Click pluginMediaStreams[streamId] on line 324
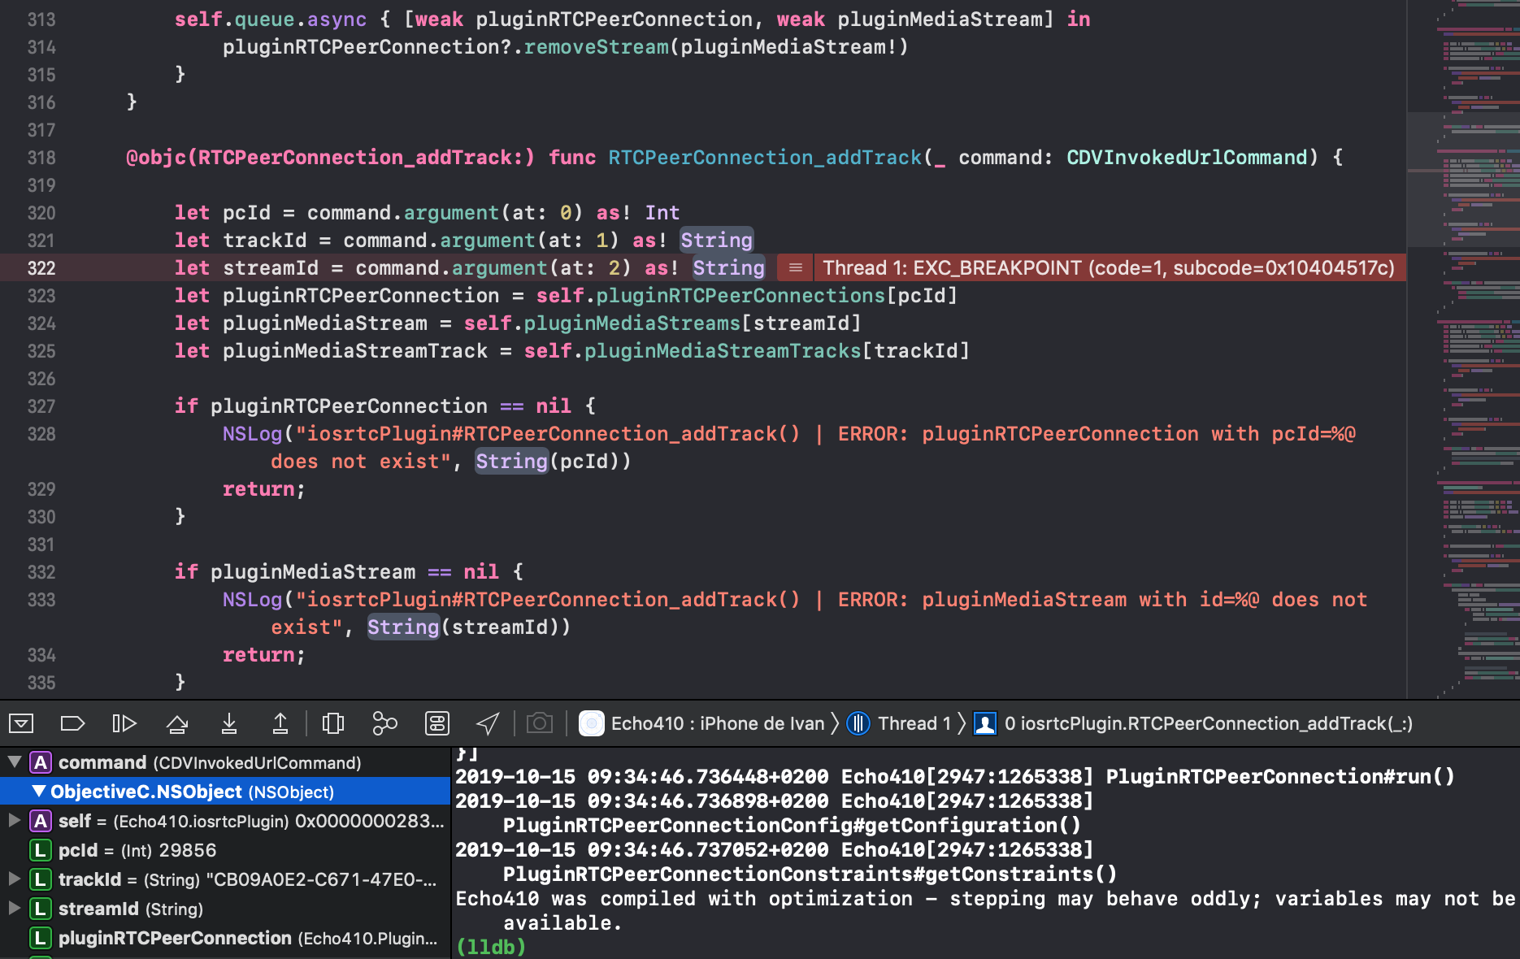1520x959 pixels. click(692, 323)
